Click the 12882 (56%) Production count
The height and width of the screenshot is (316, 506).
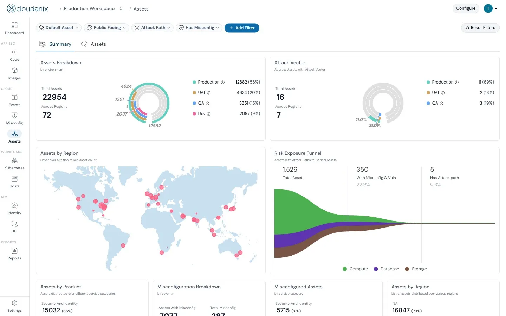pos(248,82)
